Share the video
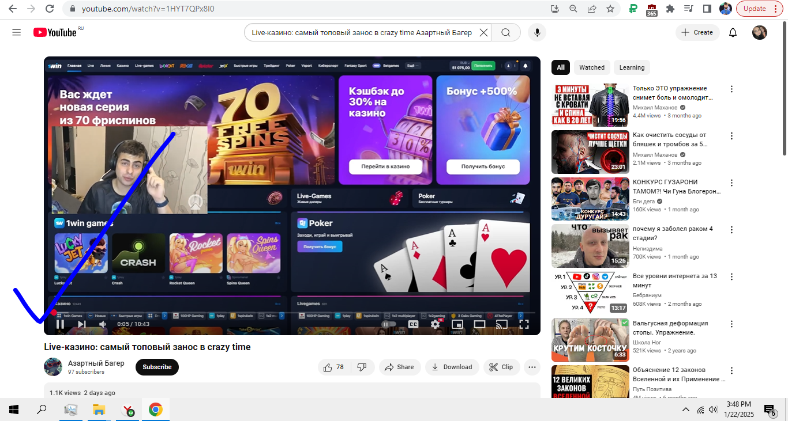The image size is (788, 421). 399,367
